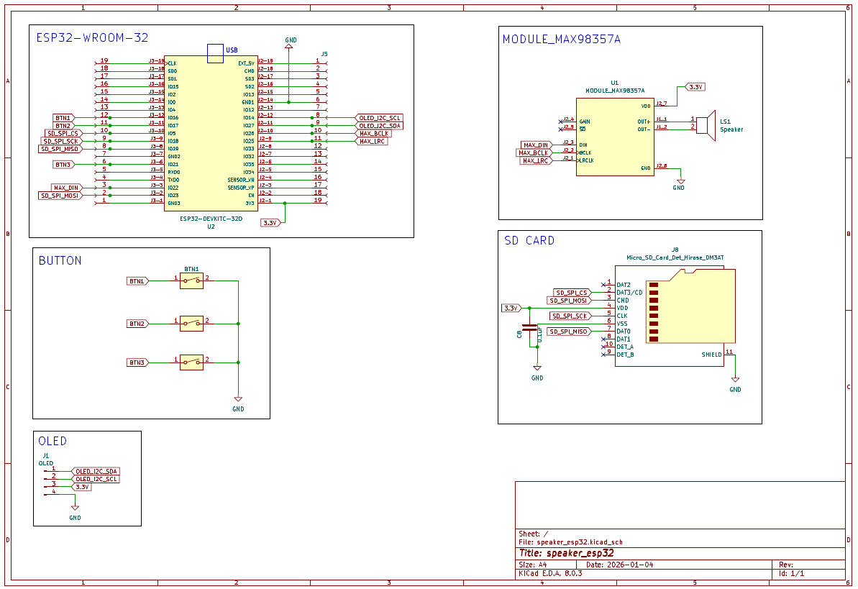Click no-connect mark on the GAIN pin
Image resolution: width=858 pixels, height=589 pixels.
tap(561, 122)
